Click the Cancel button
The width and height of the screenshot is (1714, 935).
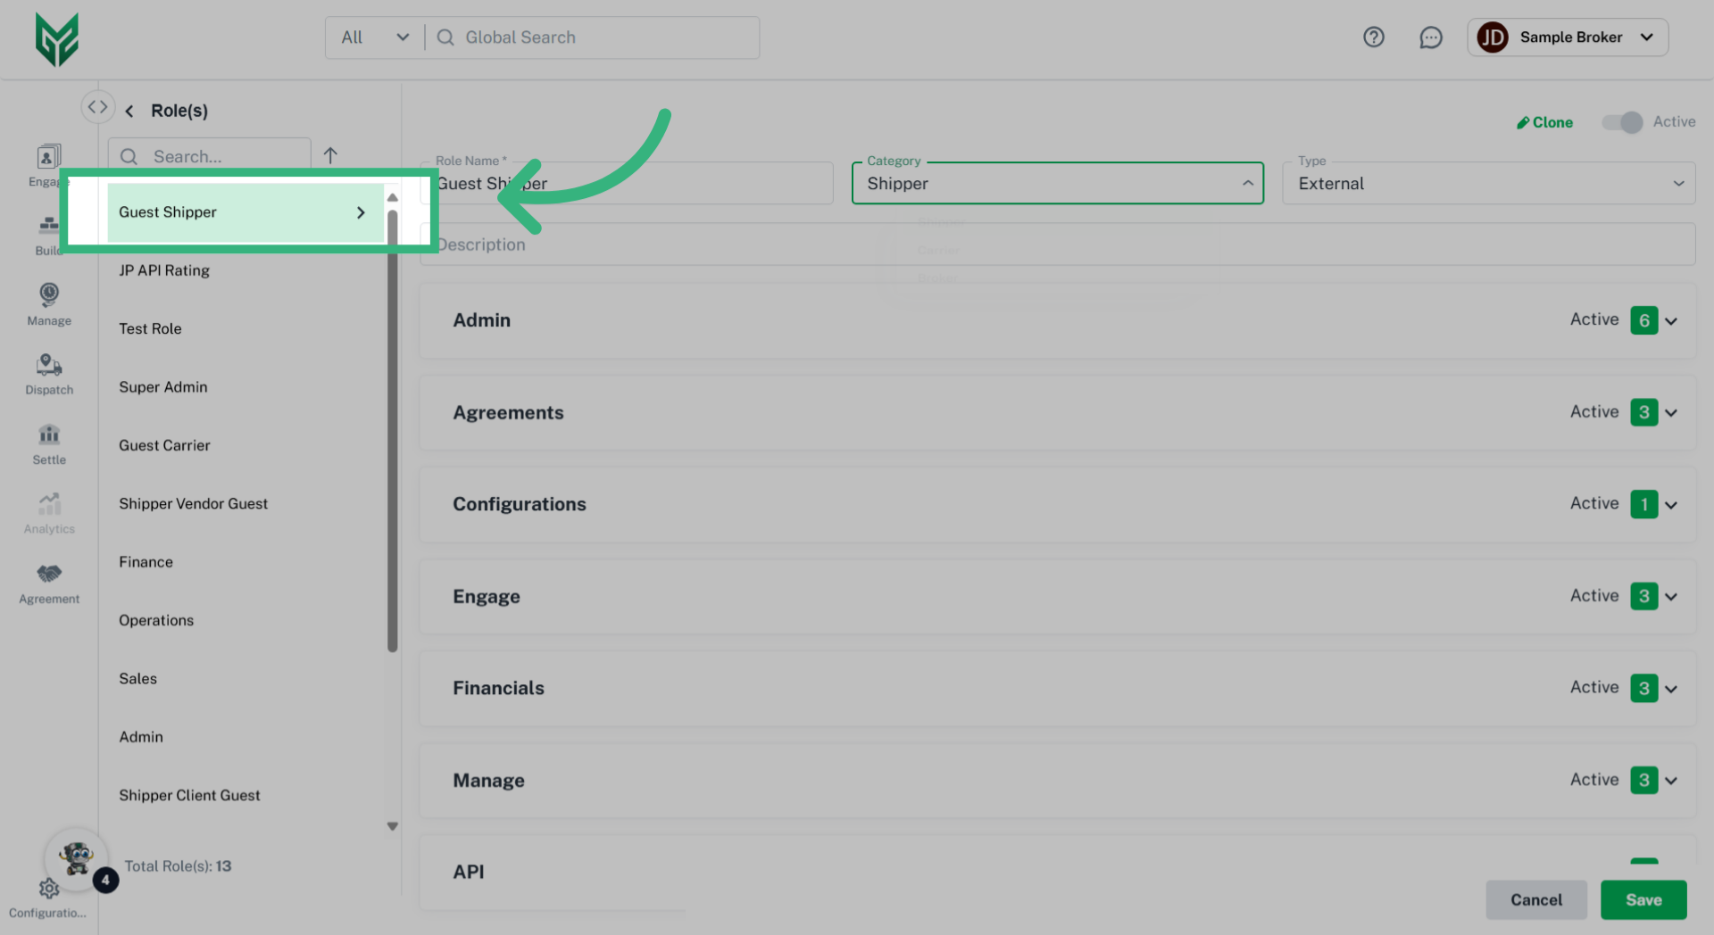tap(1535, 900)
